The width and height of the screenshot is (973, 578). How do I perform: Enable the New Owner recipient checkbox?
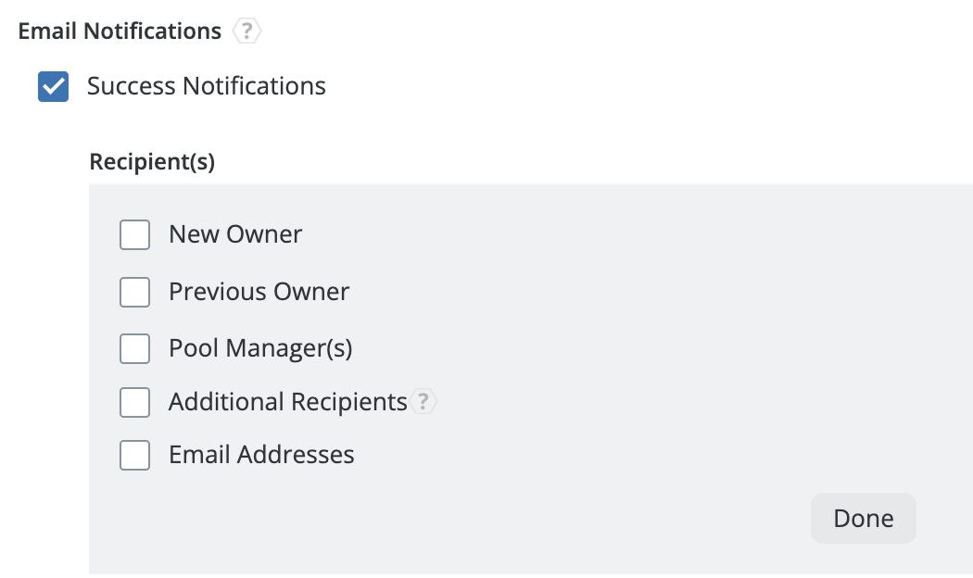(135, 234)
